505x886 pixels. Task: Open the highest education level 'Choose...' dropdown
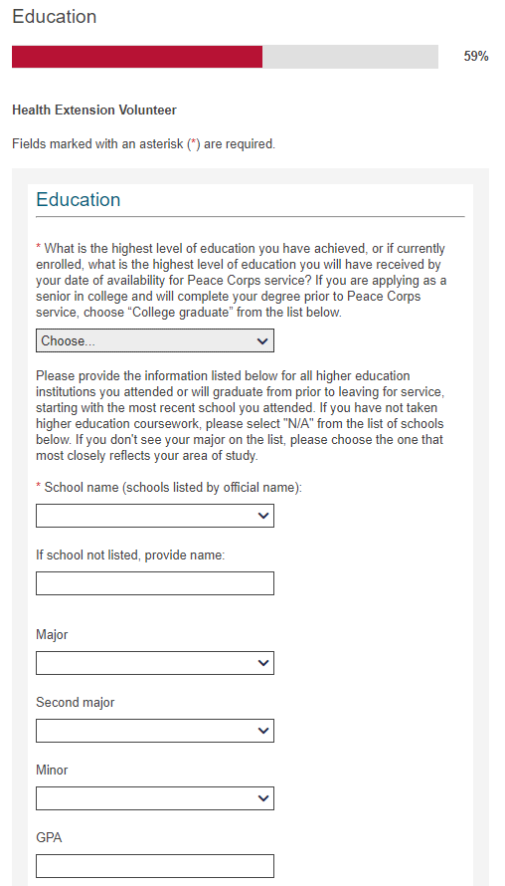click(155, 340)
